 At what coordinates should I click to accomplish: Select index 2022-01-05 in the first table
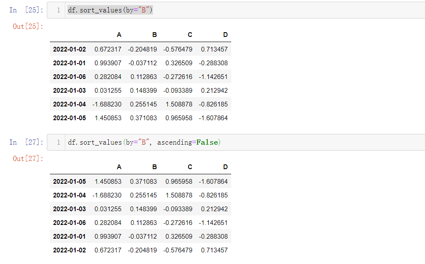[69, 118]
